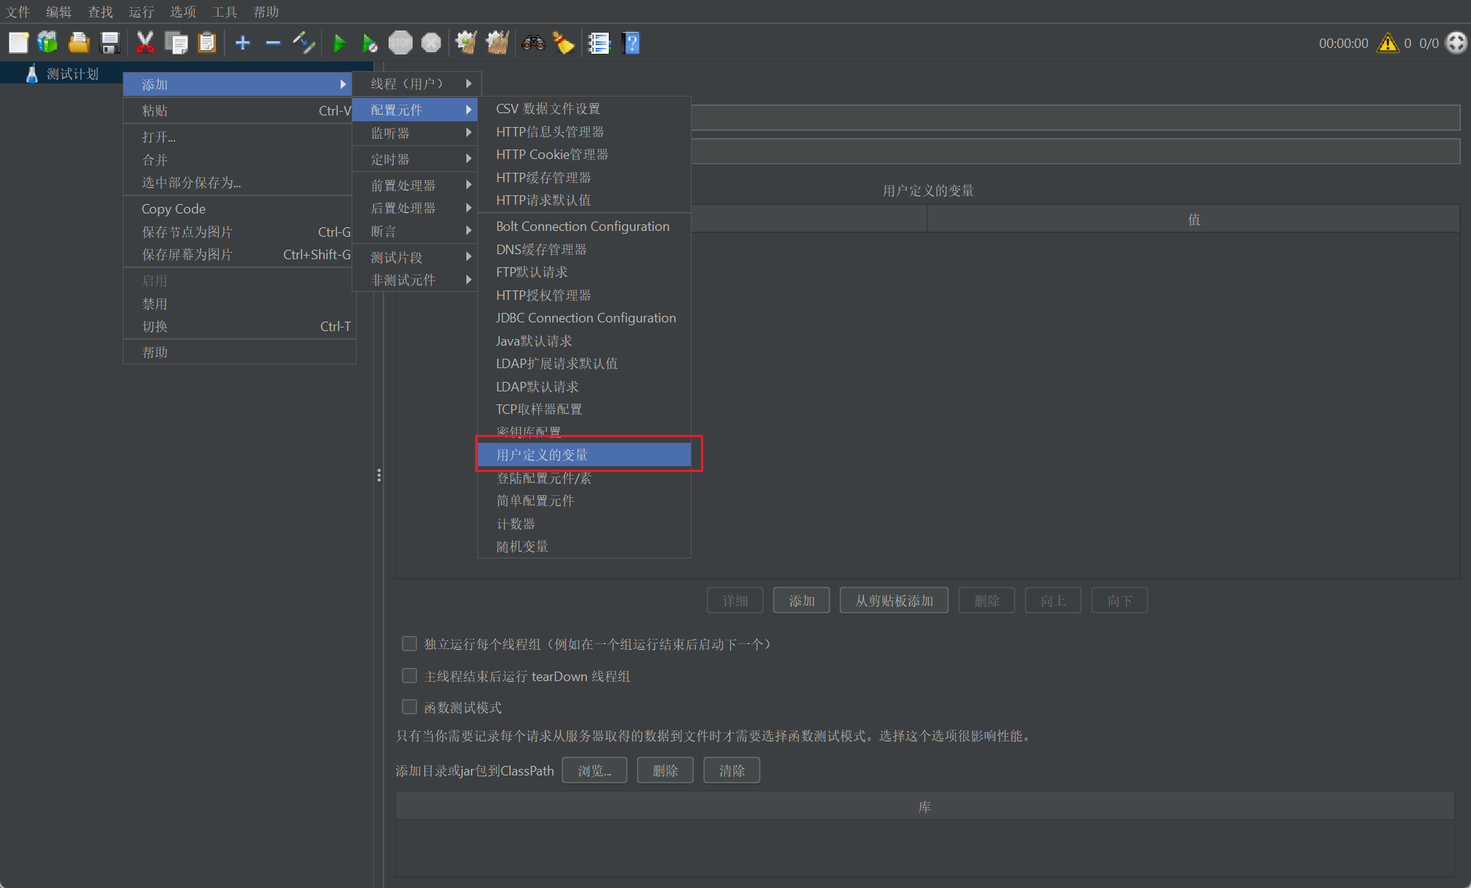Open the Function Helper dialog icon
1471x888 pixels.
pos(599,43)
